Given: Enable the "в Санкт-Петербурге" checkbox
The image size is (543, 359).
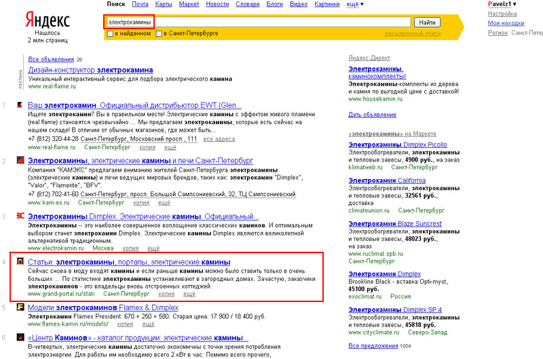Looking at the screenshot, I should point(159,33).
